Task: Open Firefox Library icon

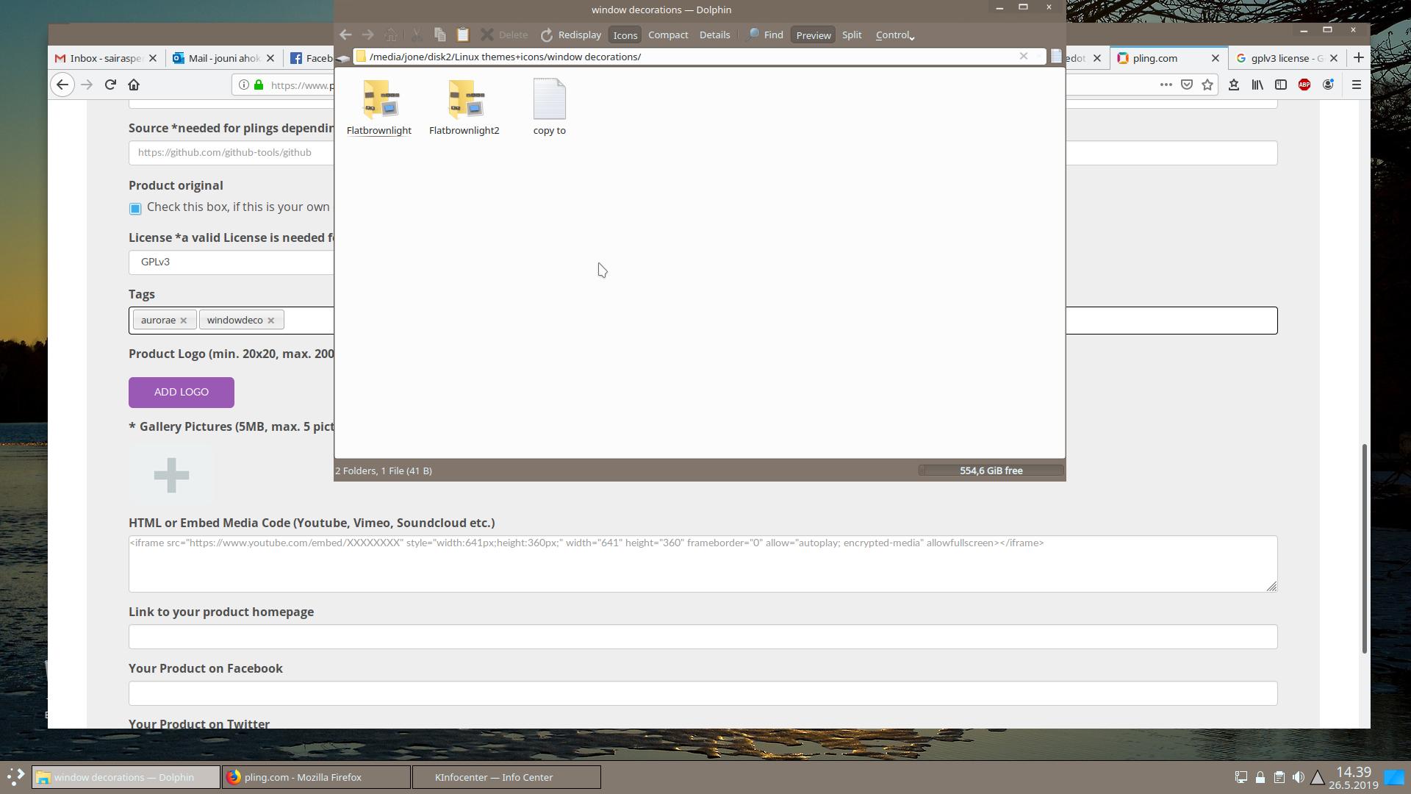Action: click(x=1257, y=85)
